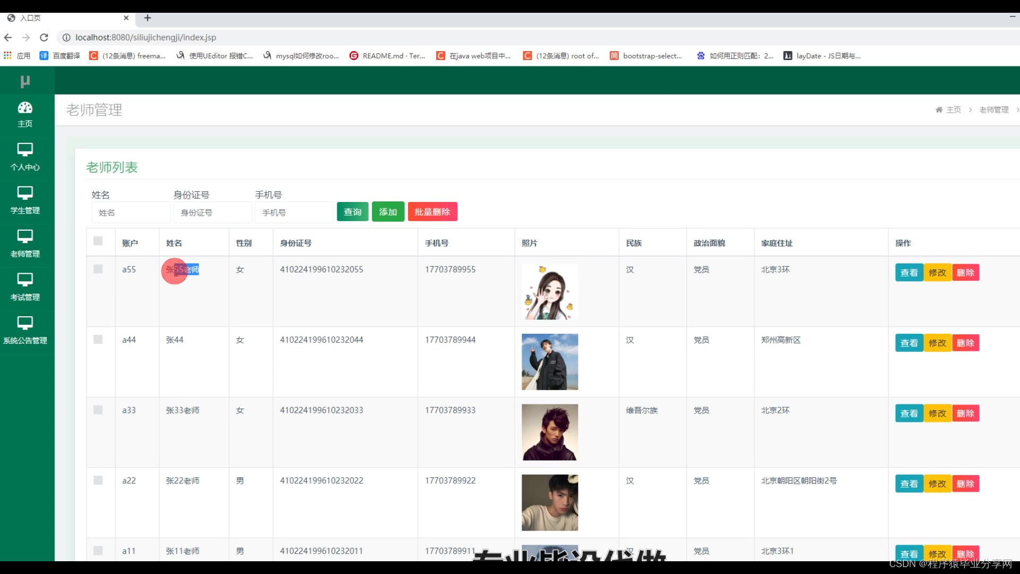This screenshot has width=1020, height=574.
Task: Click the 家庭住址 column header
Action: tap(777, 243)
